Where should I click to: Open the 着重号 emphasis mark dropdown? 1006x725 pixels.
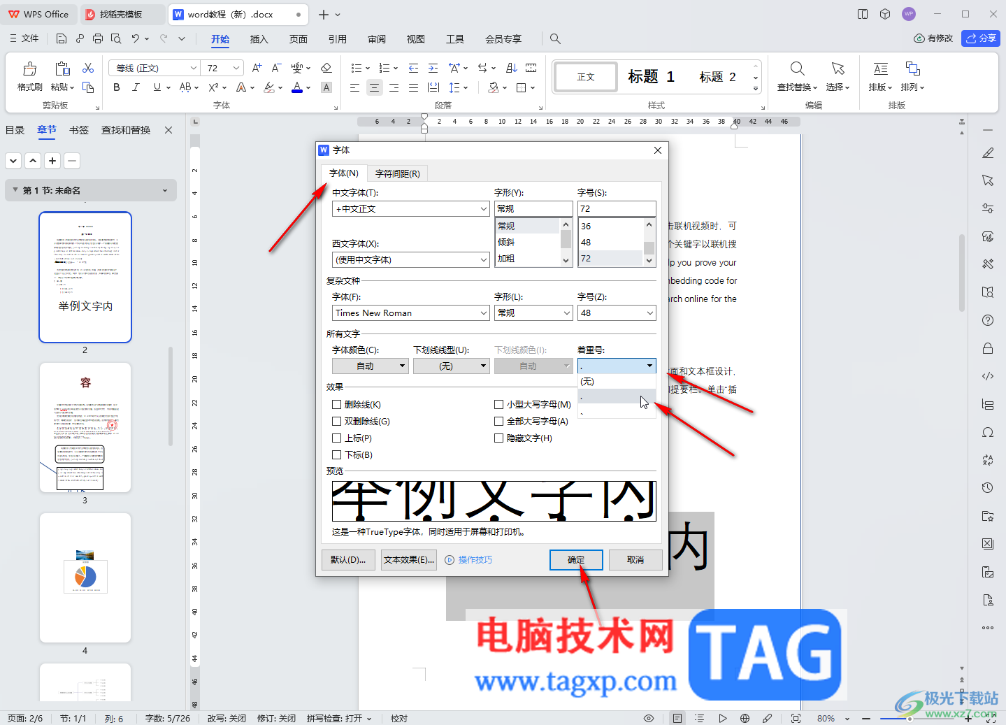617,366
